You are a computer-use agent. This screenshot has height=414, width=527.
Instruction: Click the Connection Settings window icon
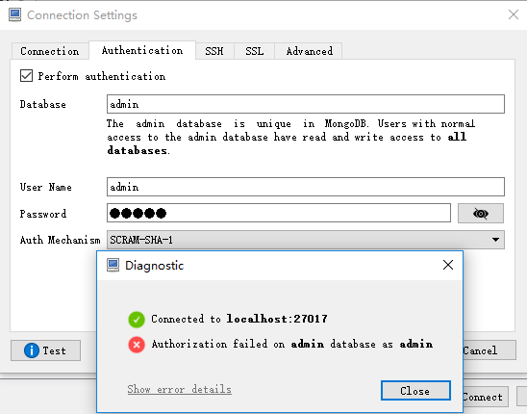tap(14, 14)
